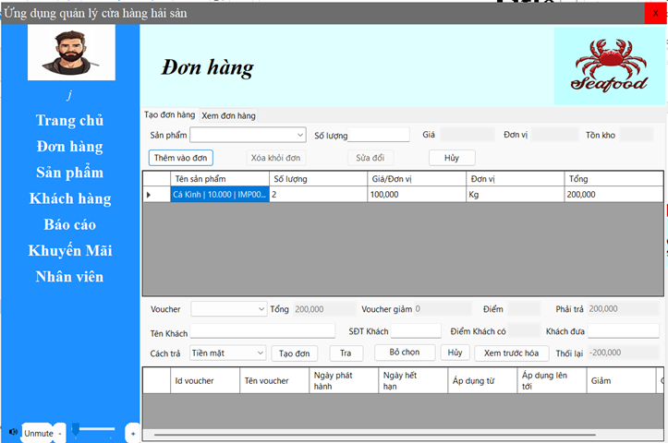Screen dimensions: 668x443
Task: Click Ngày phát hành column header
Action: point(344,381)
